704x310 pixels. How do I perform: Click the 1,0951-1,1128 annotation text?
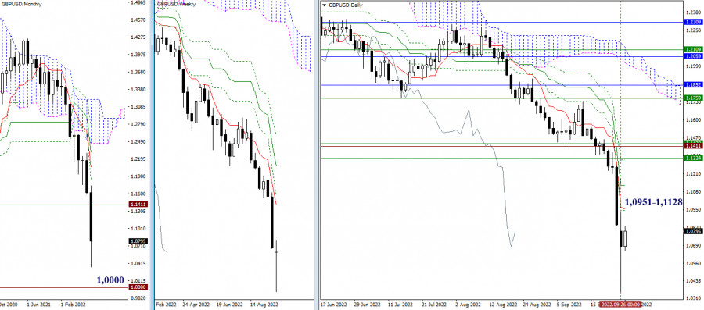pyautogui.click(x=653, y=202)
